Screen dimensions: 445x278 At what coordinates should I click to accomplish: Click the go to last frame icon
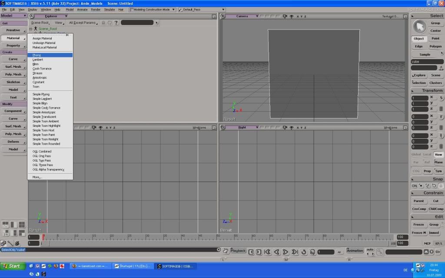click(x=295, y=252)
